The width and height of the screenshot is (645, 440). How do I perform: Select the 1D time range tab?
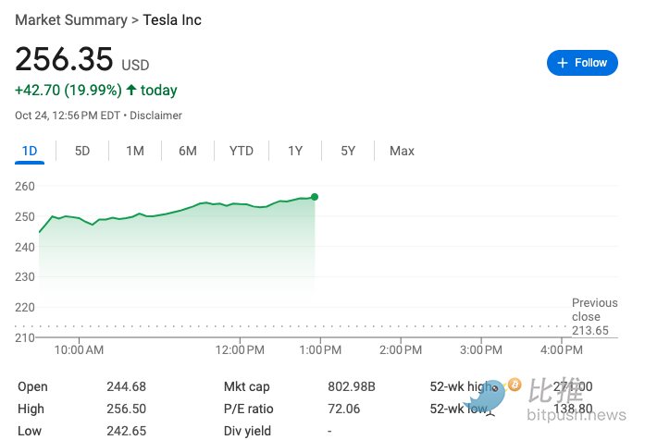click(30, 151)
